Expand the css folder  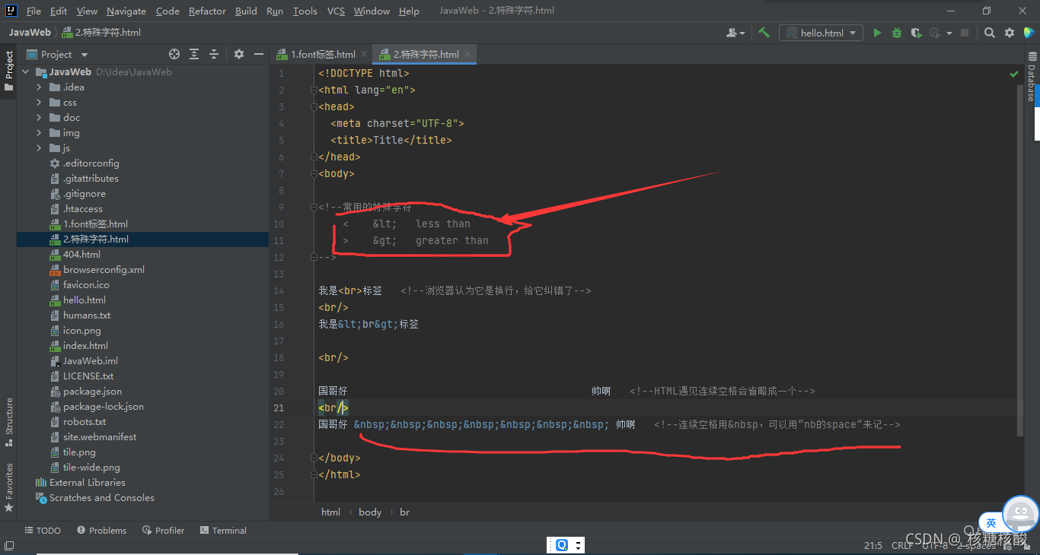click(x=39, y=103)
